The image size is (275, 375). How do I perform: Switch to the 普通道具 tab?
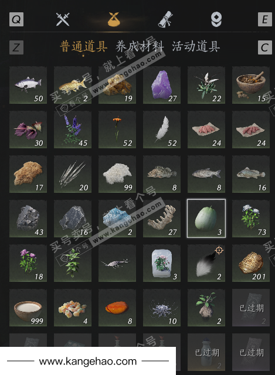coord(83,46)
